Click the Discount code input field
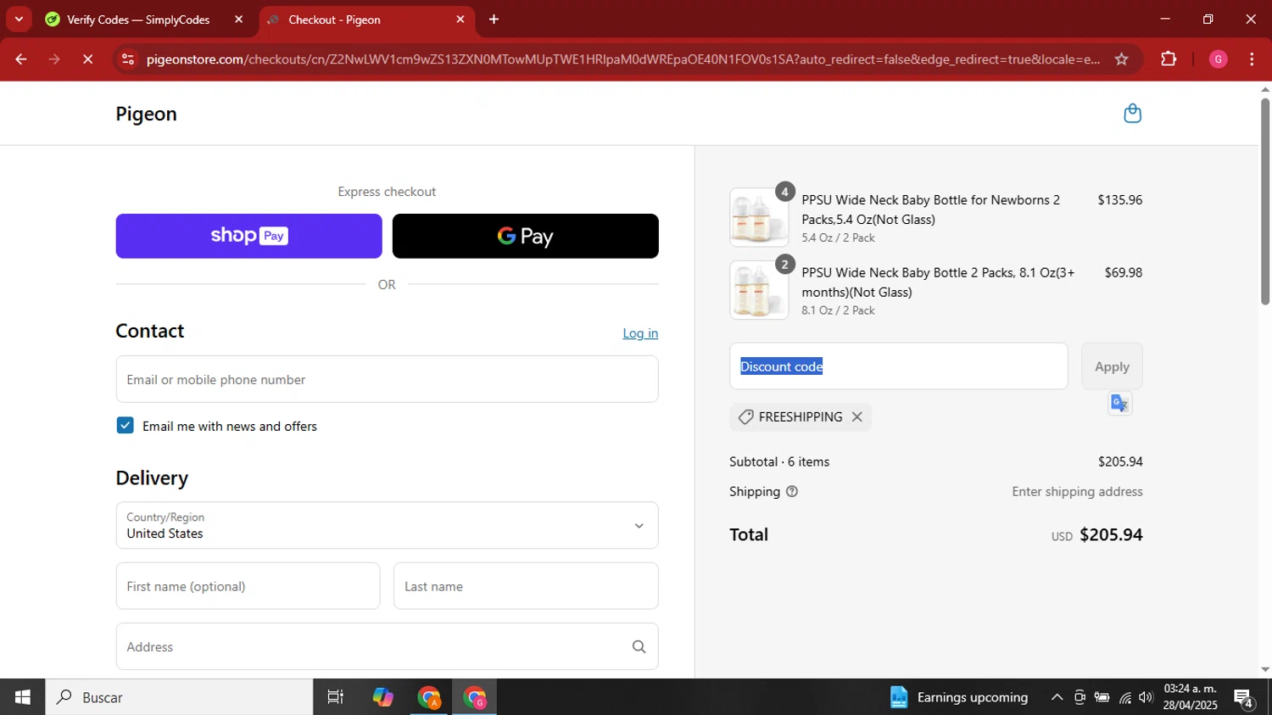The width and height of the screenshot is (1272, 715). pos(898,366)
